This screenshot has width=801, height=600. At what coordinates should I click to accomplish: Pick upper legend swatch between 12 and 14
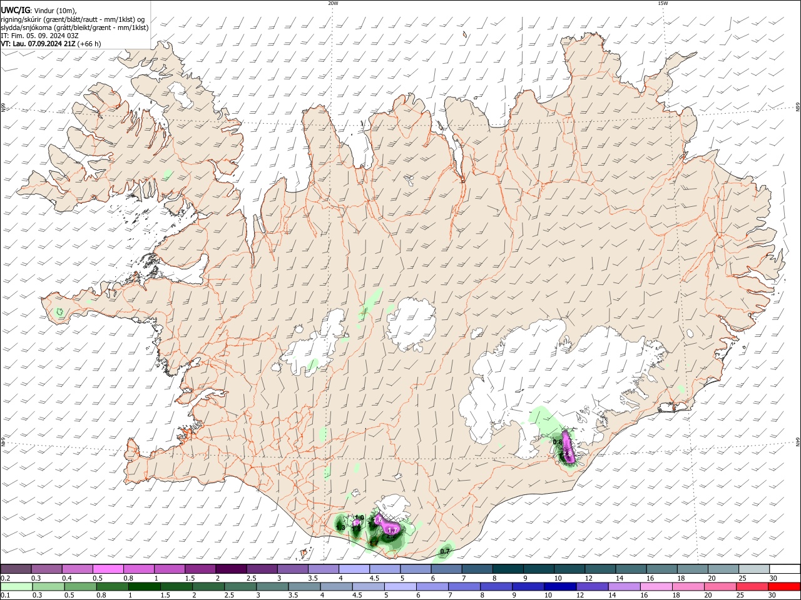[599, 569]
